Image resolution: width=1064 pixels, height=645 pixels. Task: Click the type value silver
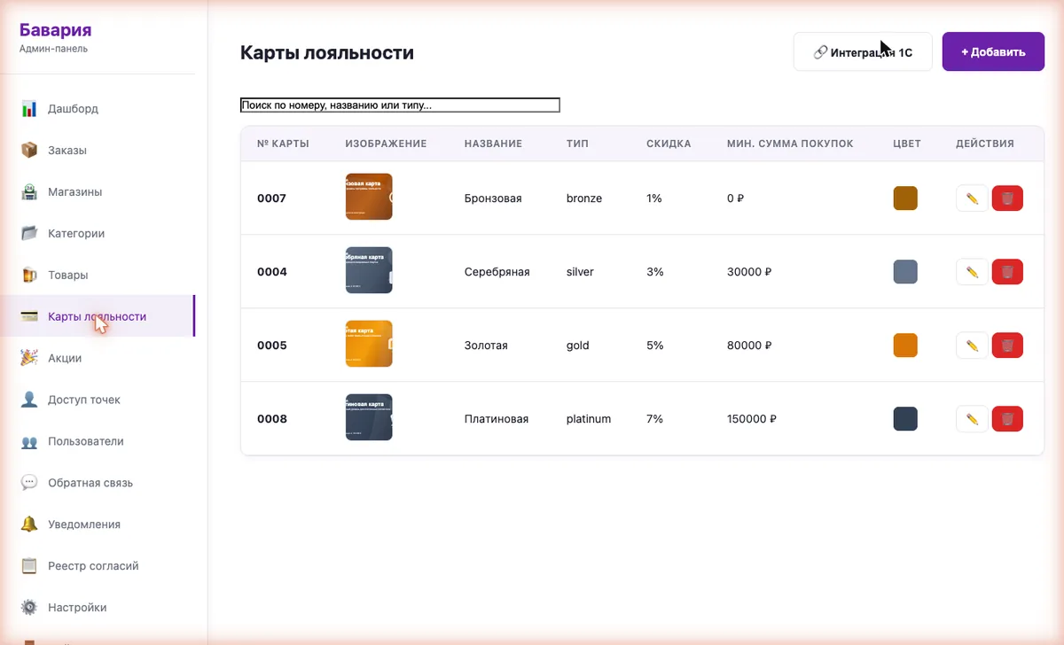(x=580, y=272)
